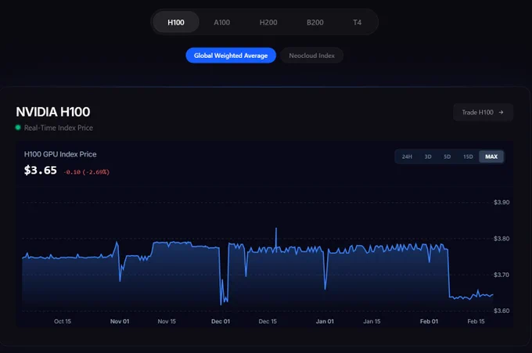
Task: Click the $3.65 index price value
Action: pos(41,170)
